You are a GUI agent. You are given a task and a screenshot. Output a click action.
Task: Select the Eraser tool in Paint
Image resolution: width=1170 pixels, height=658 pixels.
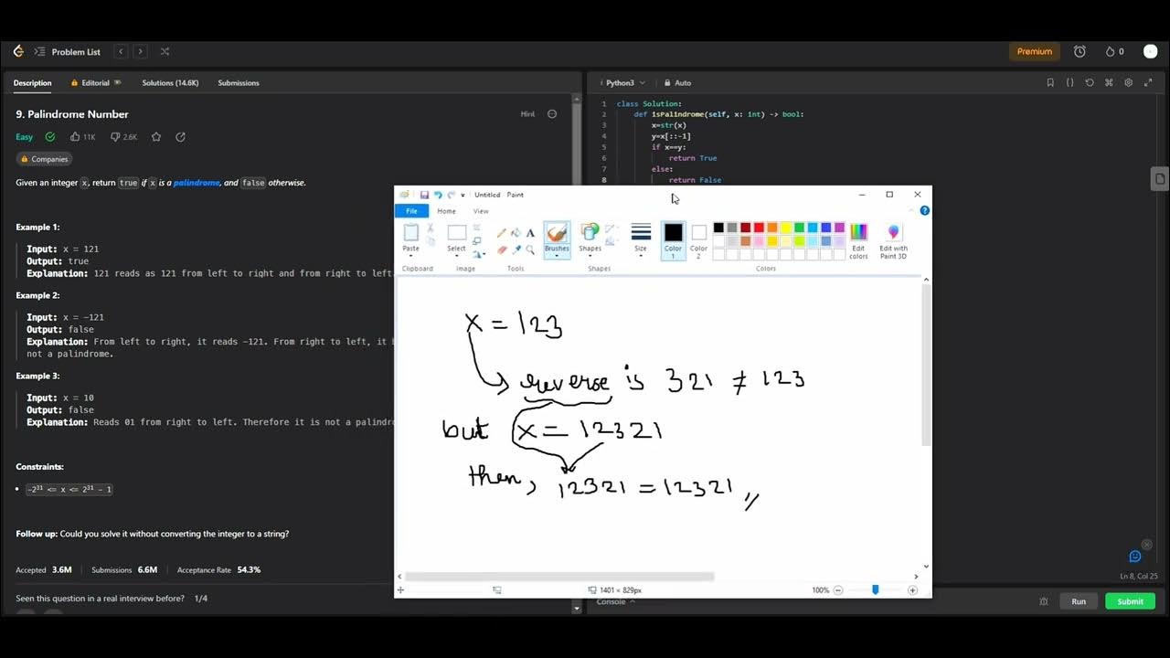[501, 249]
